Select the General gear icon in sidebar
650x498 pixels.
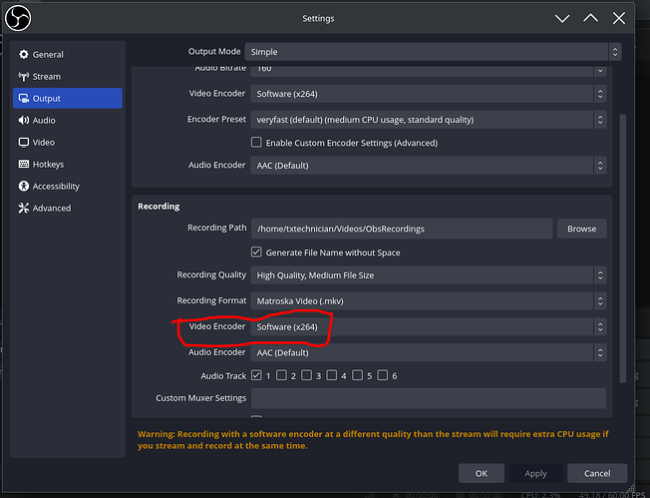point(24,55)
